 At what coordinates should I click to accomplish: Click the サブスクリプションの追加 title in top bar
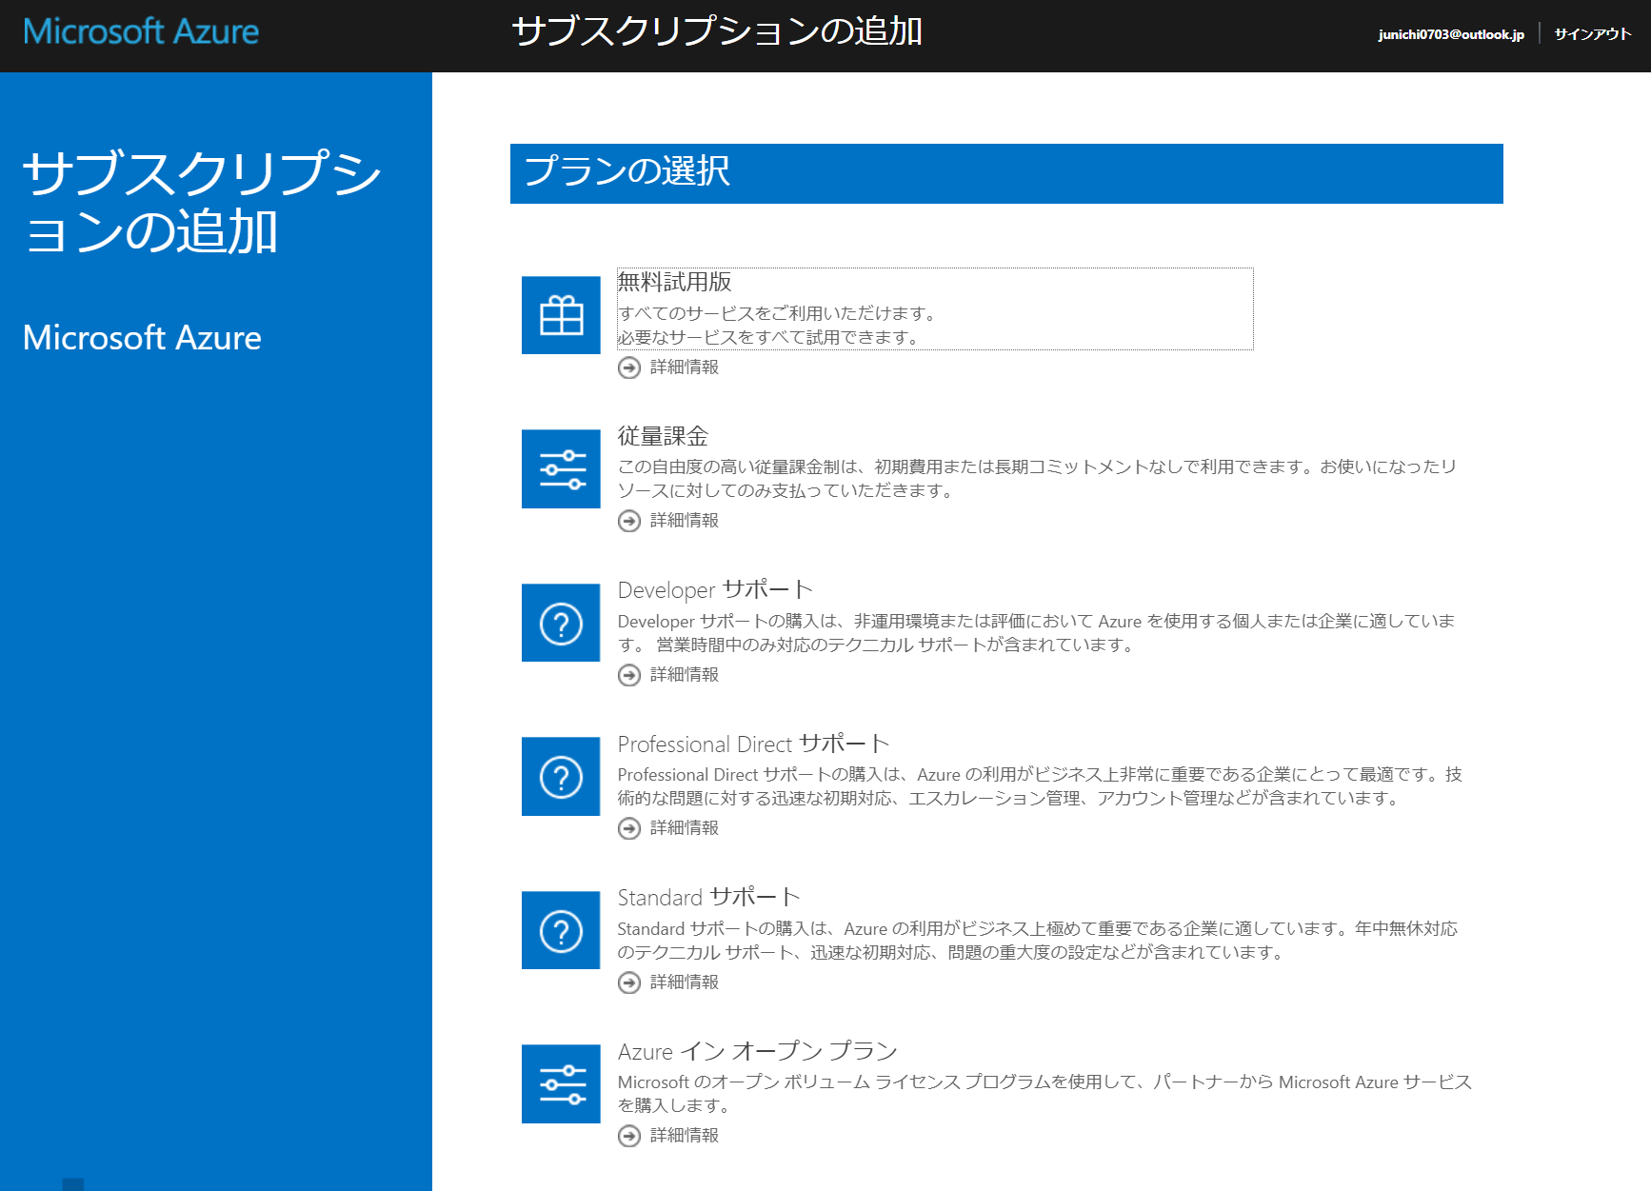tap(717, 31)
